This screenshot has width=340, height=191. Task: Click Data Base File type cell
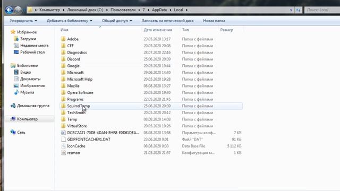click(x=193, y=146)
